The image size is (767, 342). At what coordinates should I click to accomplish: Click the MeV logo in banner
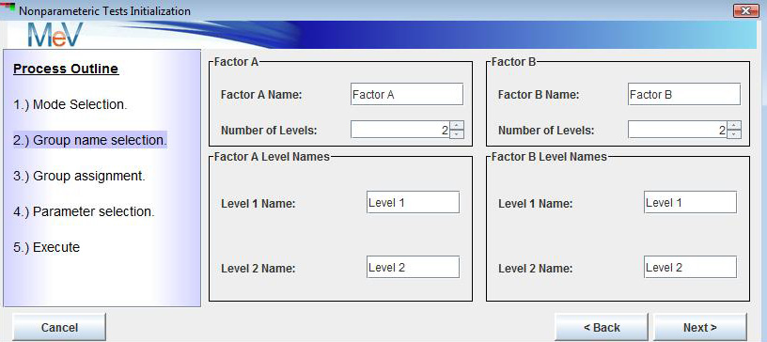56,35
